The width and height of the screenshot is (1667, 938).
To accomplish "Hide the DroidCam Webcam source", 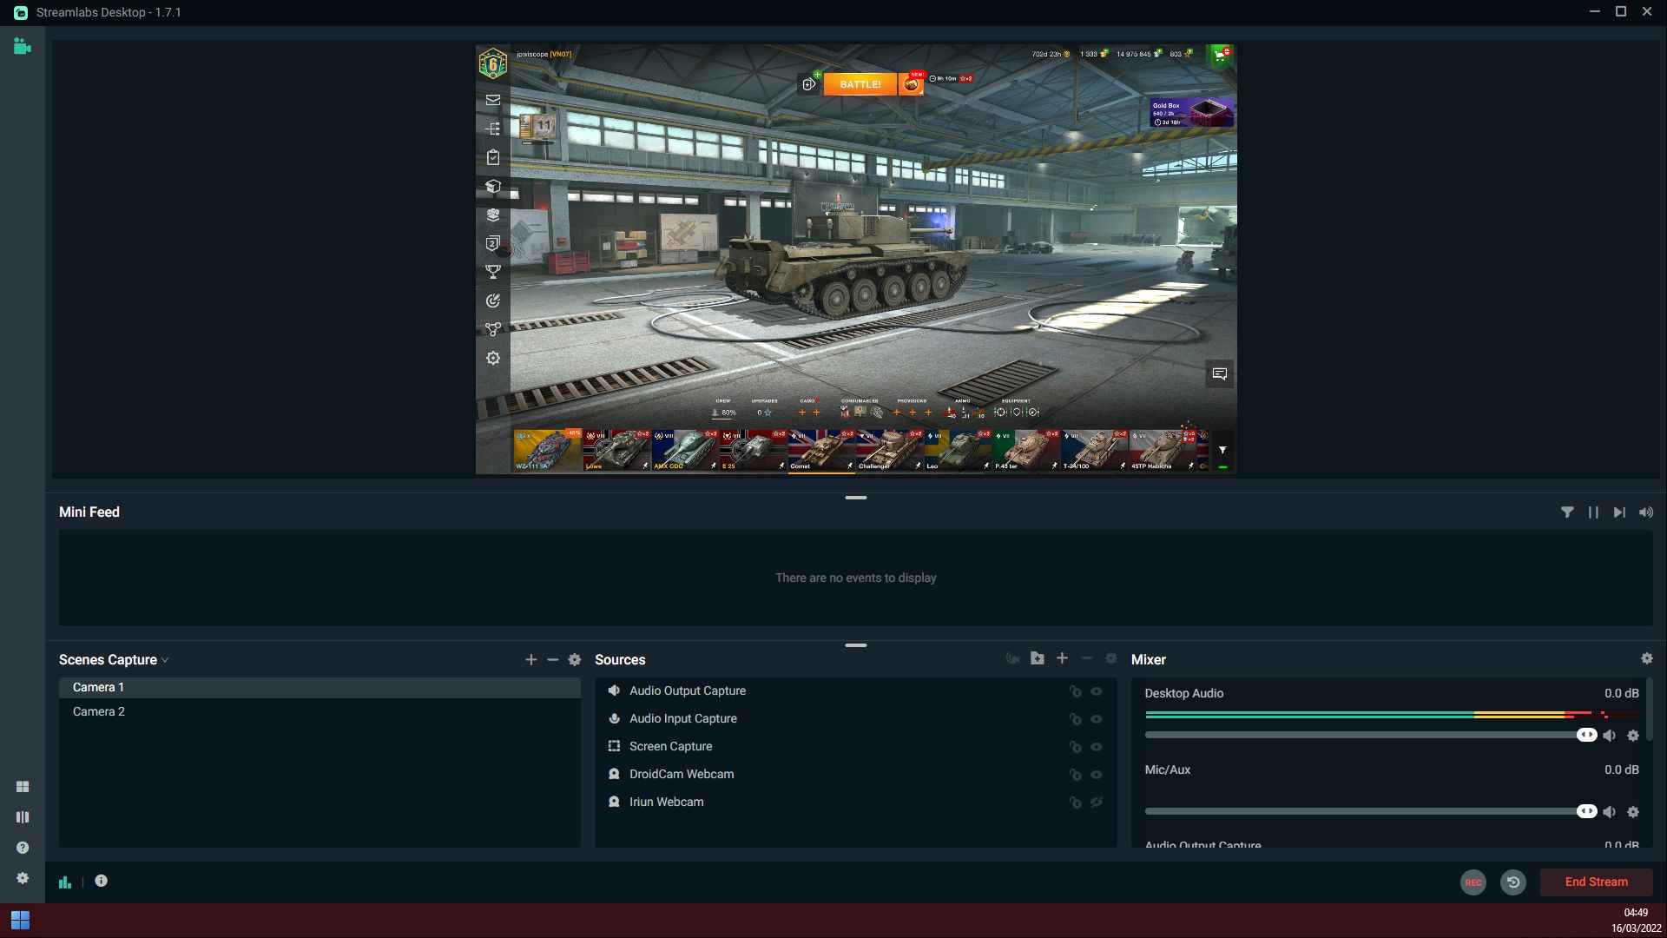I will coord(1097,775).
